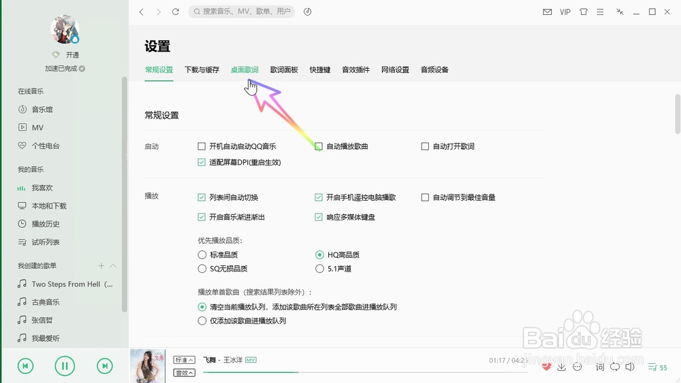
Task: Uncheck 开启音乐渐进渐出 checkbox
Action: [x=202, y=217]
